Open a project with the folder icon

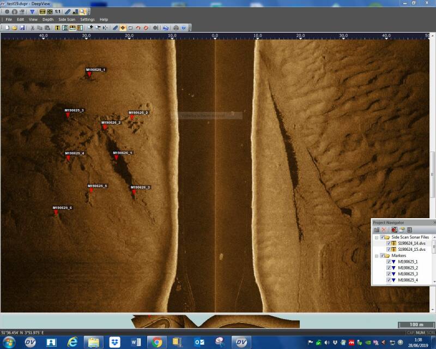tap(15, 28)
